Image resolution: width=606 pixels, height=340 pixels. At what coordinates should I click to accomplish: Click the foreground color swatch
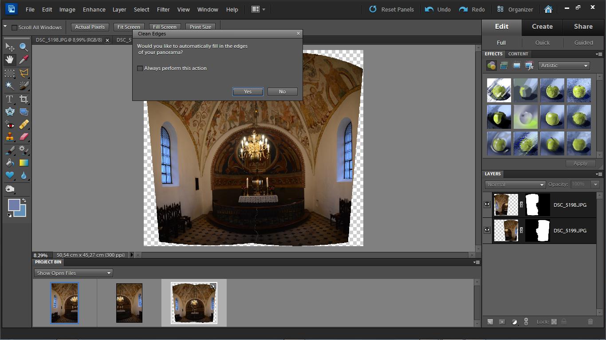14,205
